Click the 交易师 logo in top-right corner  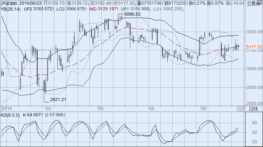coord(254,4)
